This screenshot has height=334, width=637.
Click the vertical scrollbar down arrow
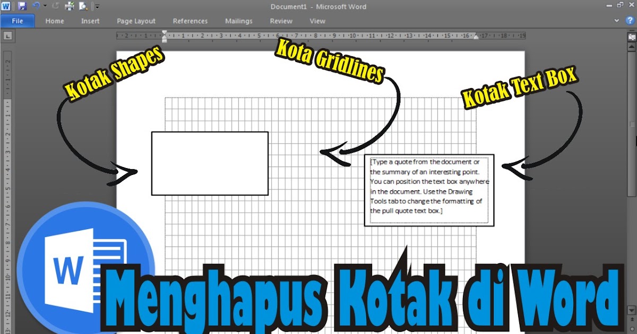(x=632, y=310)
